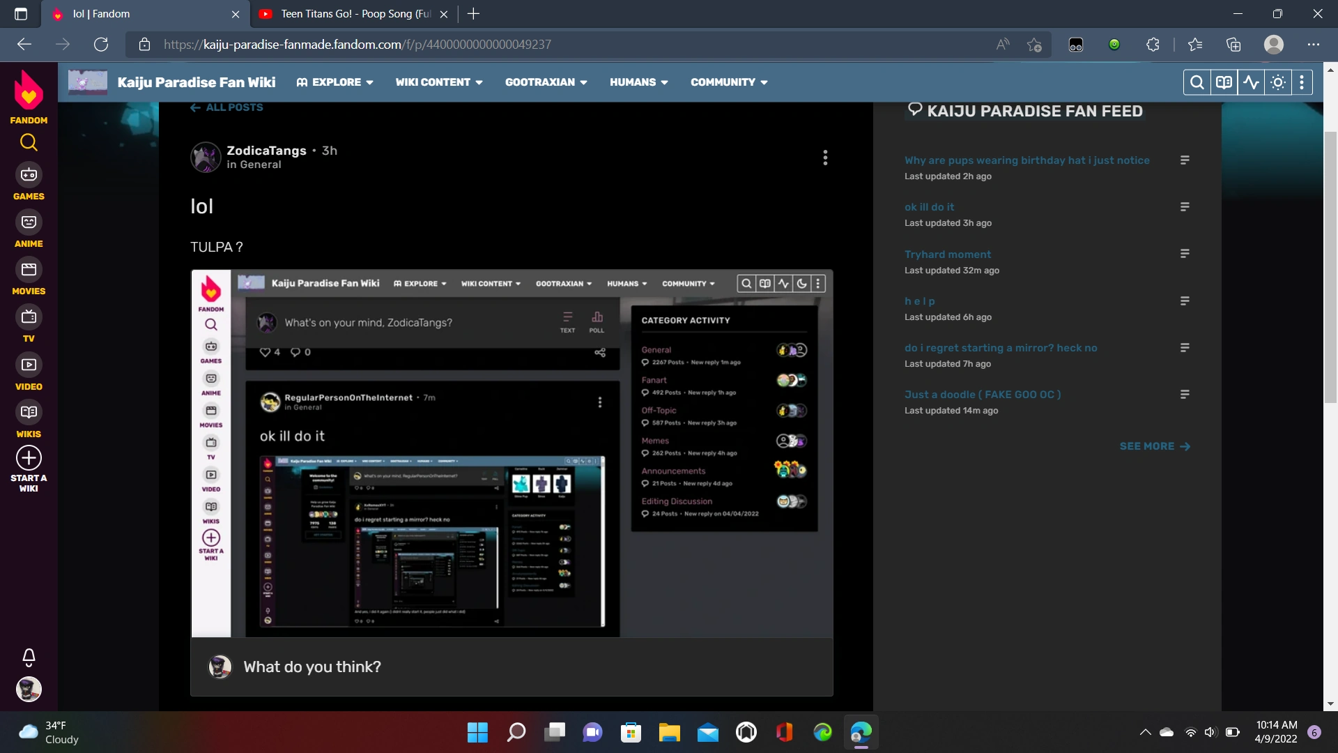The height and width of the screenshot is (753, 1338).
Task: Toggle light/dark theme sun icon
Action: click(x=1278, y=82)
